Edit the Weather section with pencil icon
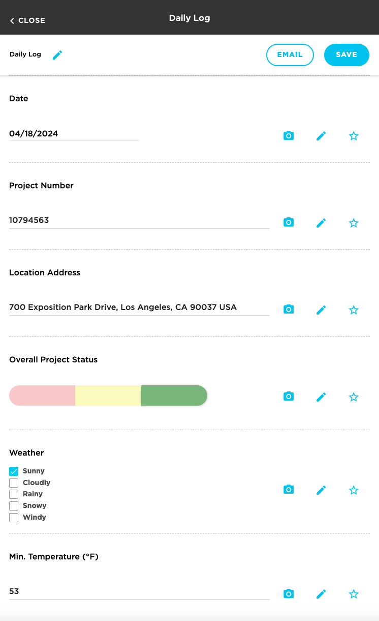Screen dimensions: 379x621 [321, 490]
